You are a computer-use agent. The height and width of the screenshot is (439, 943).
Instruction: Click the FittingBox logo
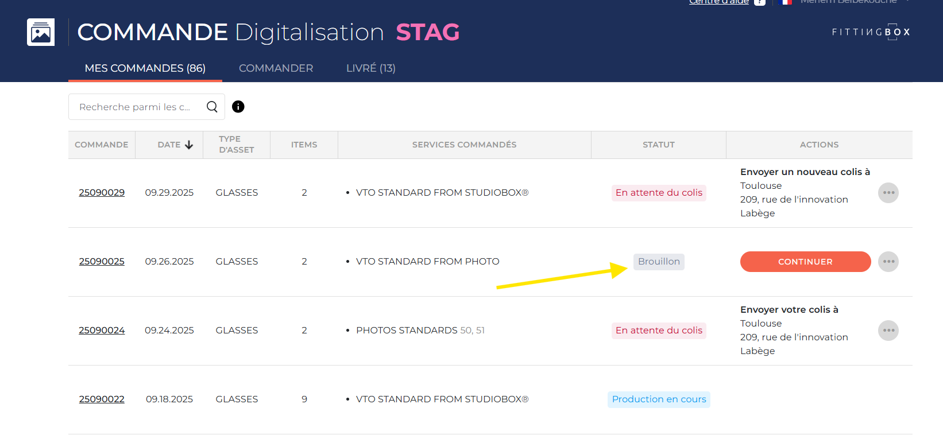(871, 32)
